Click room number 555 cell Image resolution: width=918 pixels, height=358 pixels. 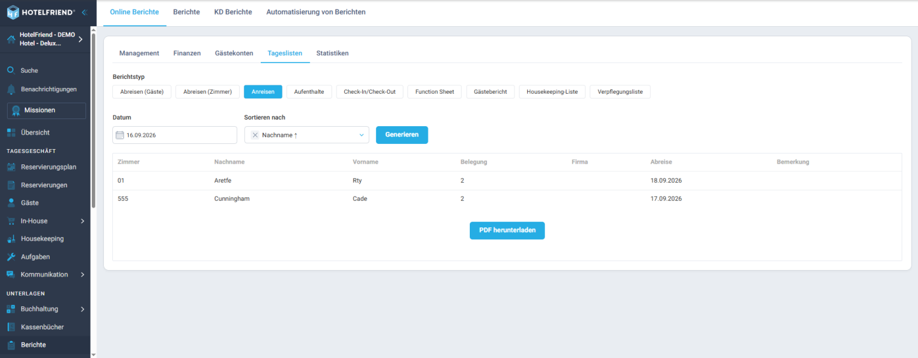click(x=123, y=199)
